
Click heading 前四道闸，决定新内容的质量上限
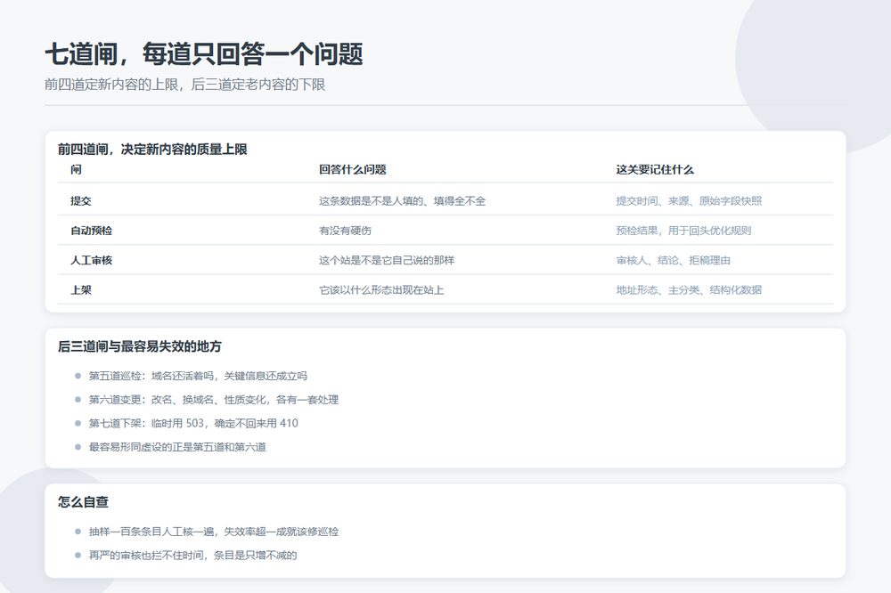point(152,150)
